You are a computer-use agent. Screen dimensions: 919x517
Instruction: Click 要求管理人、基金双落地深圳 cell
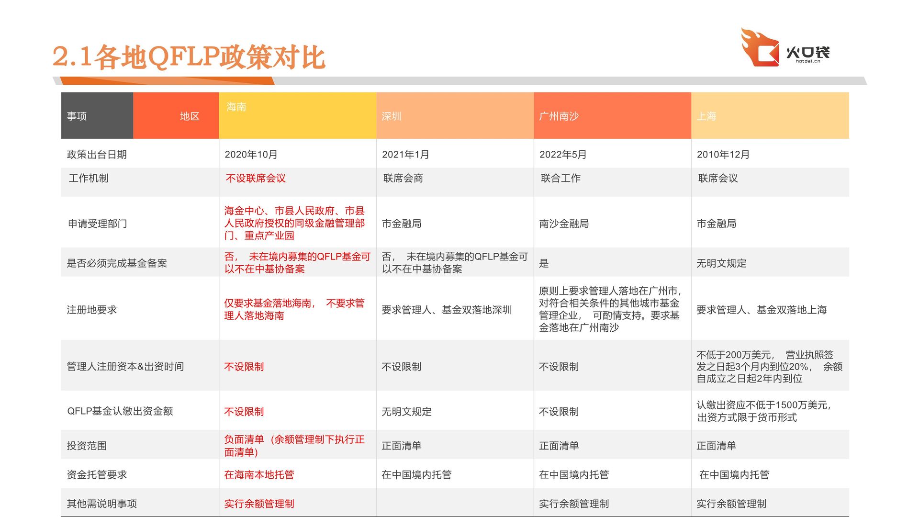(x=447, y=310)
